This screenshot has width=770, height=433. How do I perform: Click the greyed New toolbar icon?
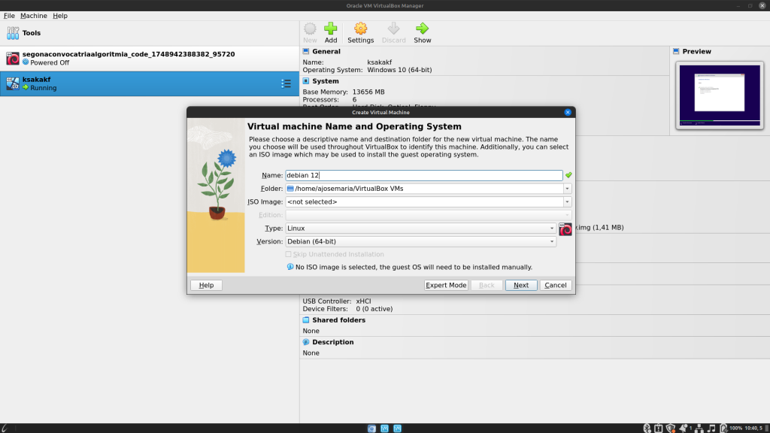tap(310, 29)
